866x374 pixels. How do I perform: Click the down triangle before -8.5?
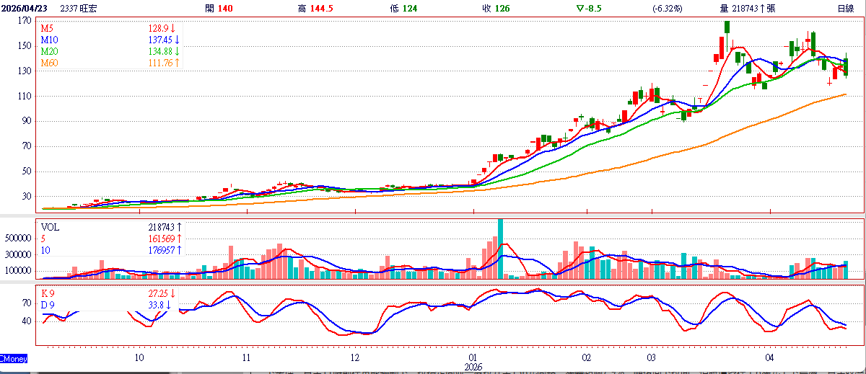tap(579, 9)
